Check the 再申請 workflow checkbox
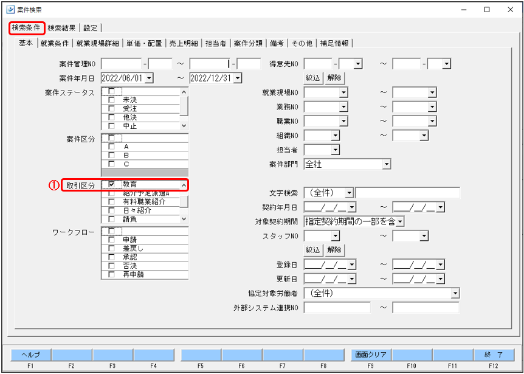 click(x=112, y=275)
